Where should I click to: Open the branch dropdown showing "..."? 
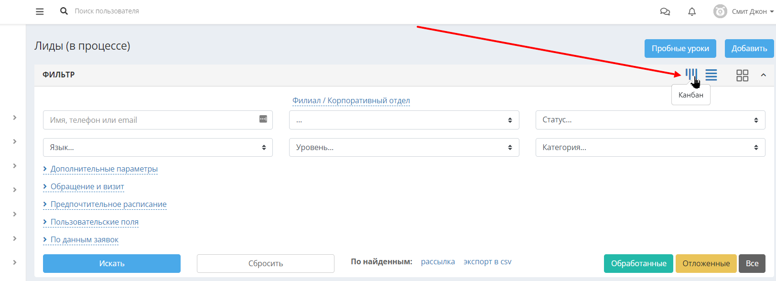coord(404,120)
